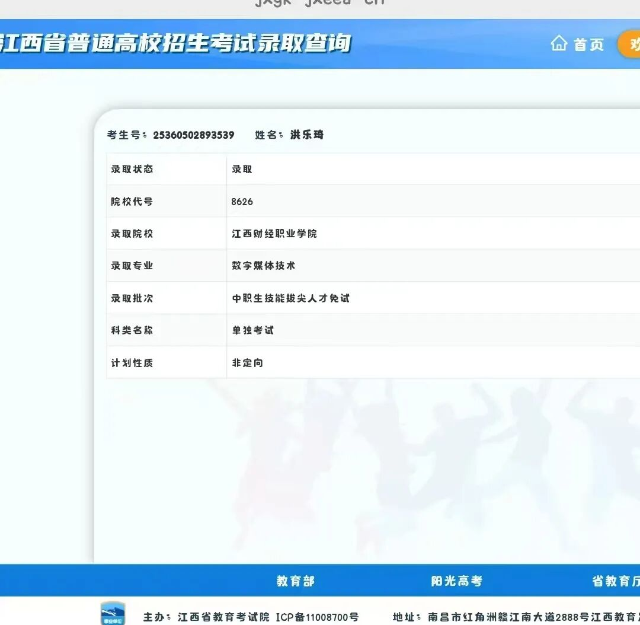Click the school code 8626
Screen dimensions: 640x625
tap(242, 202)
